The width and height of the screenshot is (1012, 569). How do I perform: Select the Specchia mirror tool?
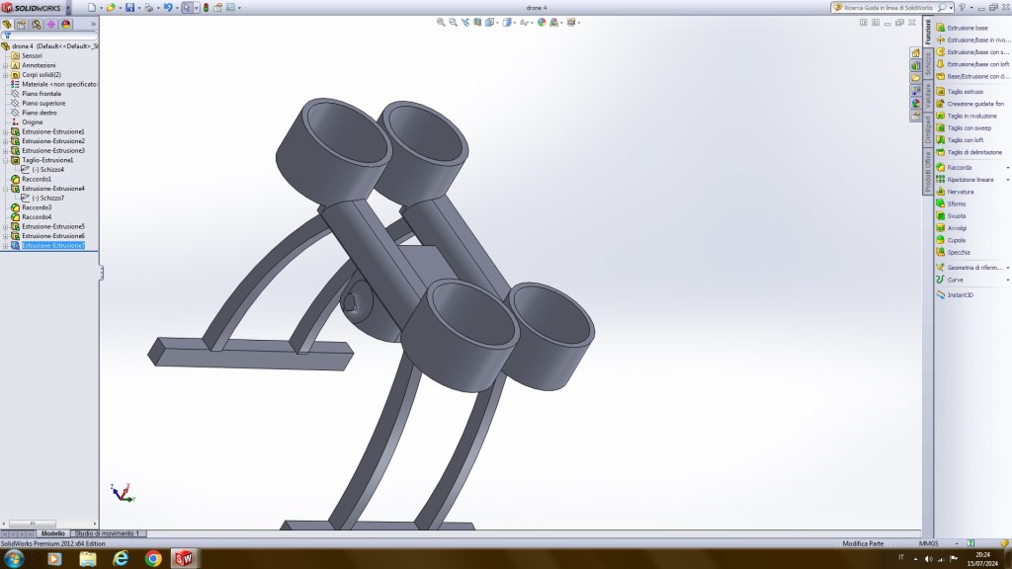pos(958,252)
